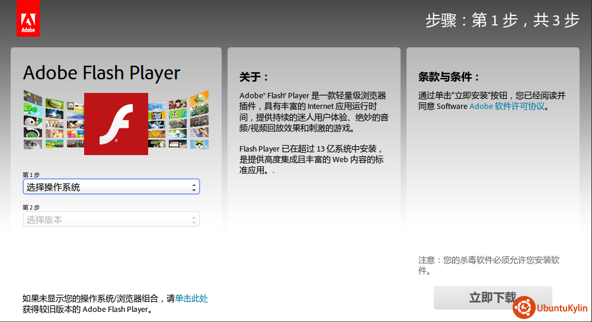Viewport: 592px width, 322px height.
Task: Open the 选择版本 dropdown
Action: (x=107, y=220)
